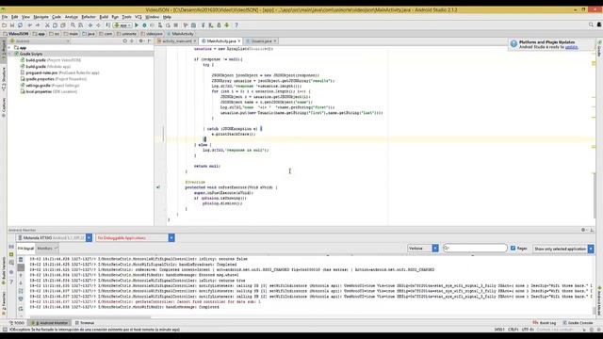603x339 pixels.
Task: Open the VCS menu
Action: (x=139, y=17)
